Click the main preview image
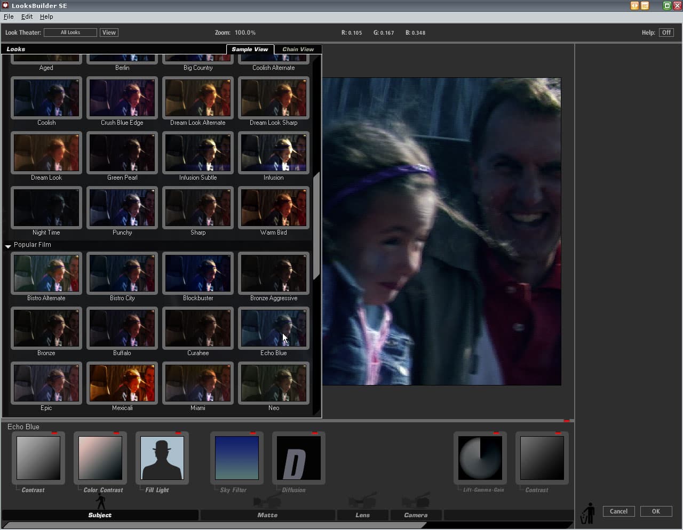The width and height of the screenshot is (683, 530). click(x=441, y=231)
